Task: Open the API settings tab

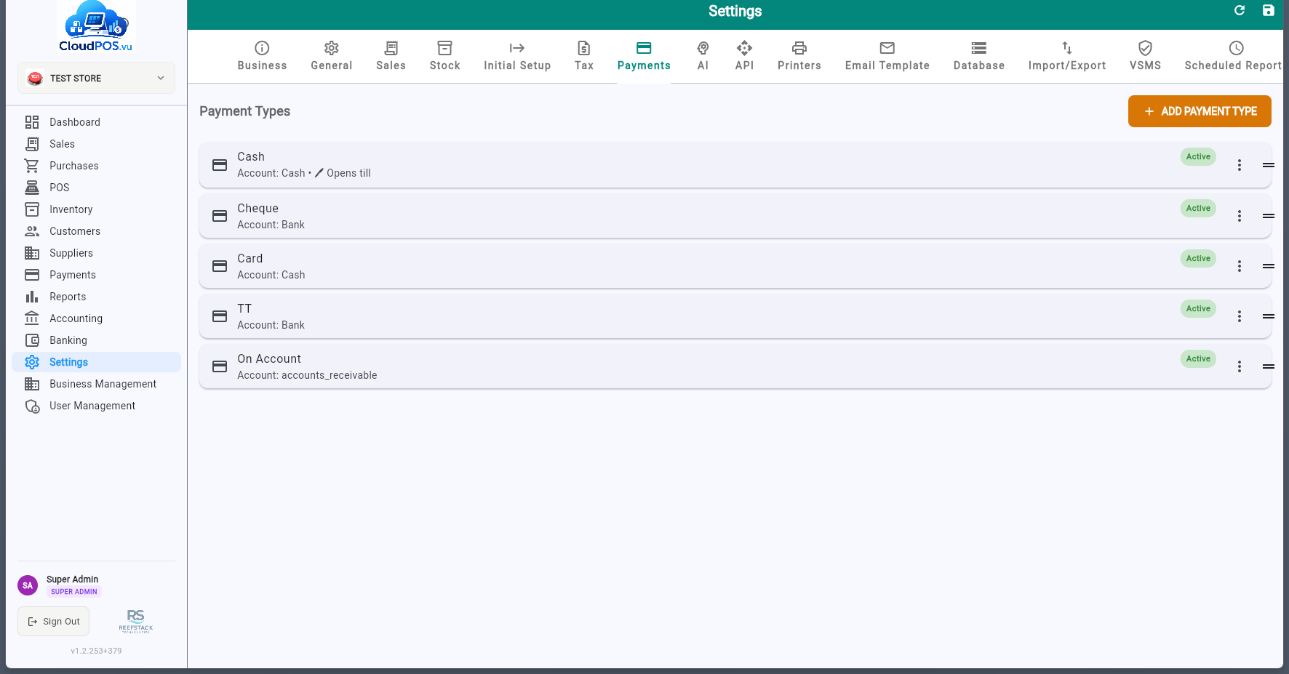Action: 744,56
